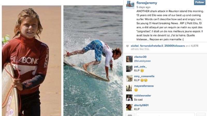Screen dimensions: 207x116
Task: Click the @blueskyeee mention
Action: 142,61
